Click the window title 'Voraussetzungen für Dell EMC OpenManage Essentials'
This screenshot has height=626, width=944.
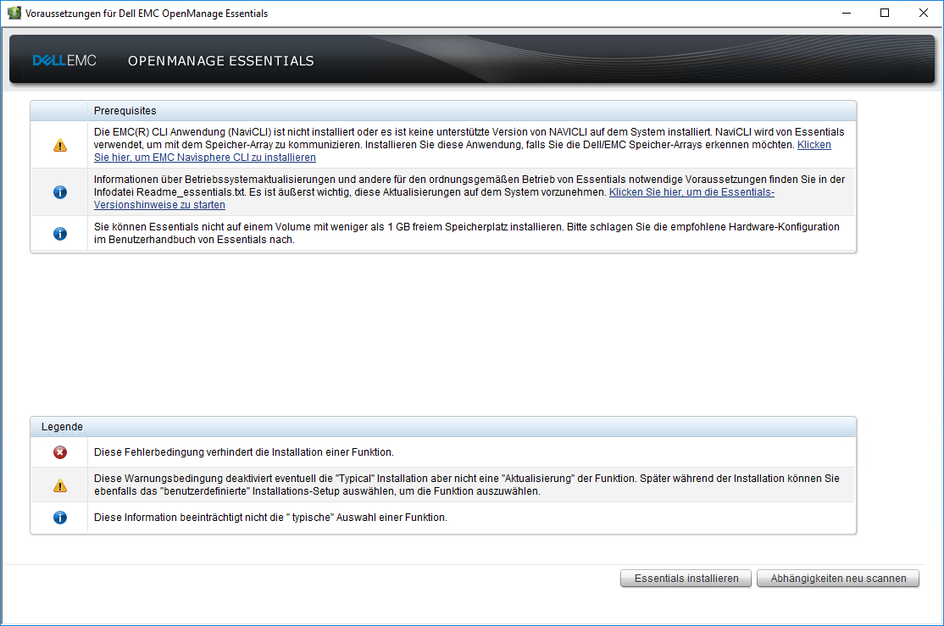pyautogui.click(x=147, y=14)
